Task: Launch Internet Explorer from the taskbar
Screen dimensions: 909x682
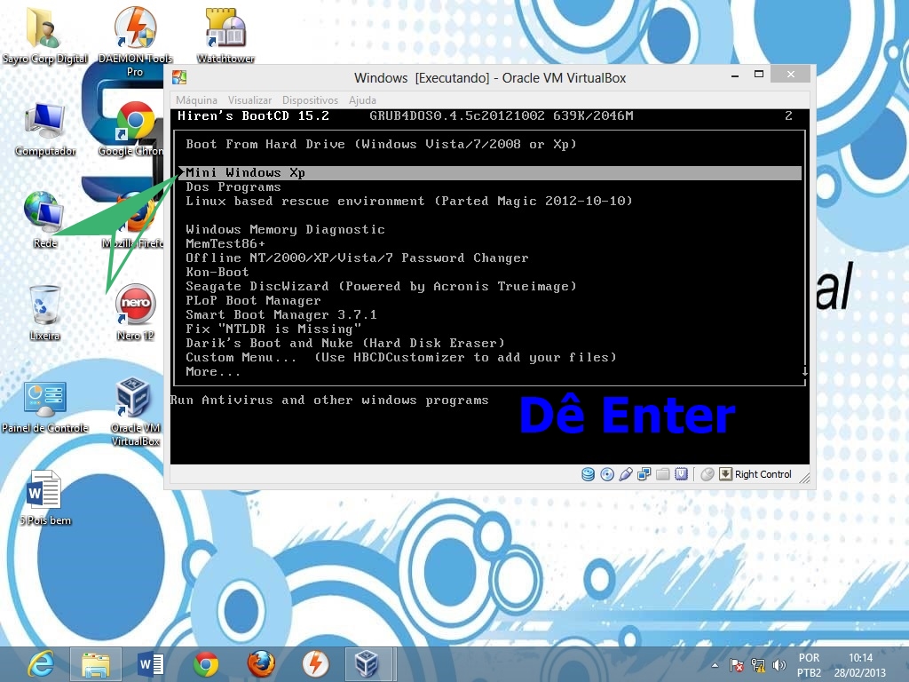Action: (42, 664)
